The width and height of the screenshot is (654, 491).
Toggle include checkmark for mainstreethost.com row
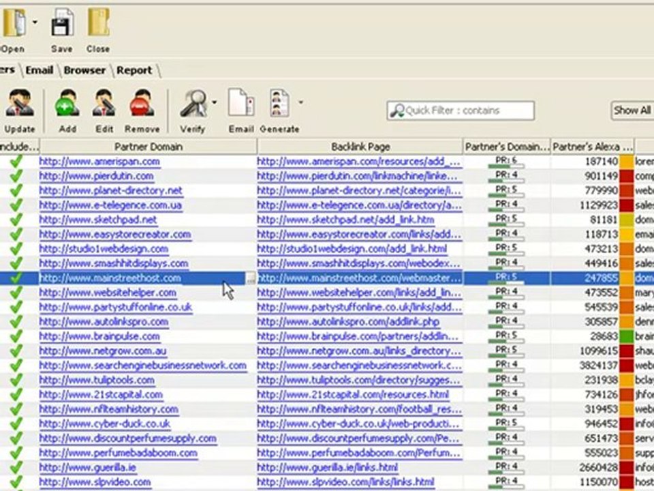pos(16,278)
